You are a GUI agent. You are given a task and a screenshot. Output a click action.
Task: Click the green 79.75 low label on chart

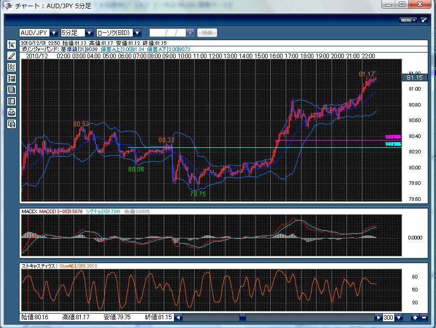[198, 194]
